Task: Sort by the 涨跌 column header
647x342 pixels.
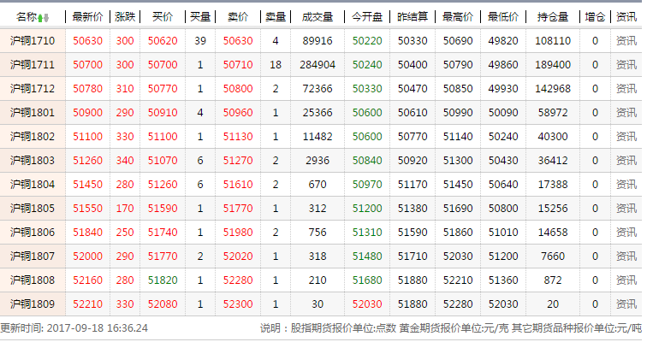Action: [125, 17]
